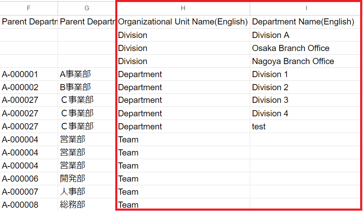This screenshot has width=363, height=211.
Task: Click the Osaka Branch Office cell
Action: tap(291, 48)
